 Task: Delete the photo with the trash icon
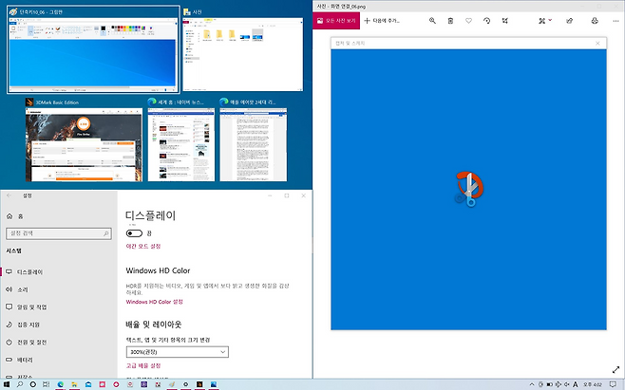click(450, 20)
